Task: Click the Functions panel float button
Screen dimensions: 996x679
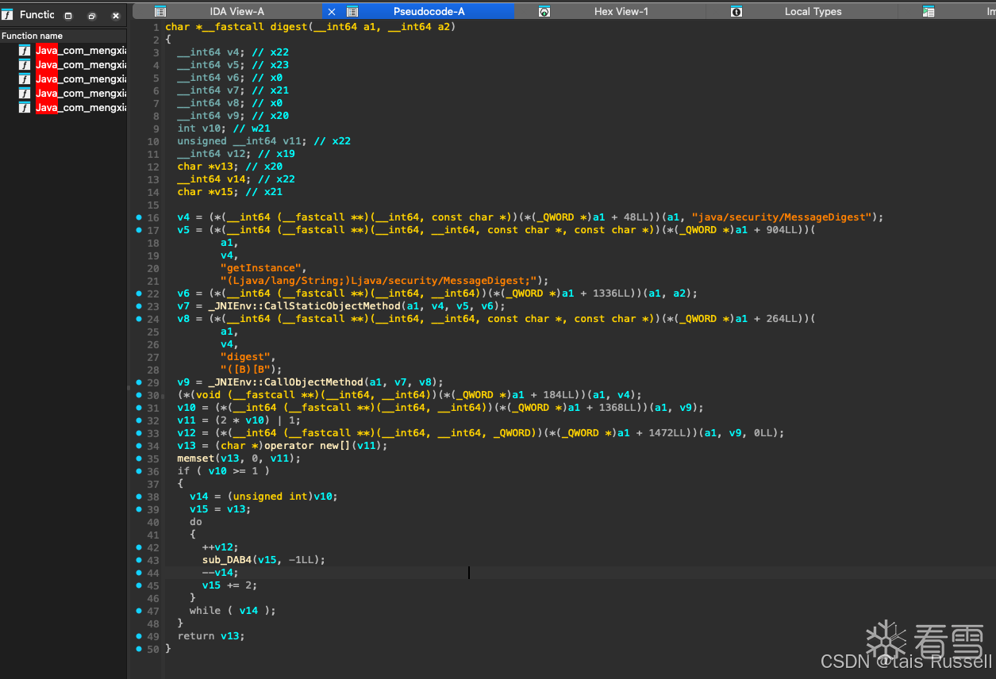Action: (x=68, y=16)
